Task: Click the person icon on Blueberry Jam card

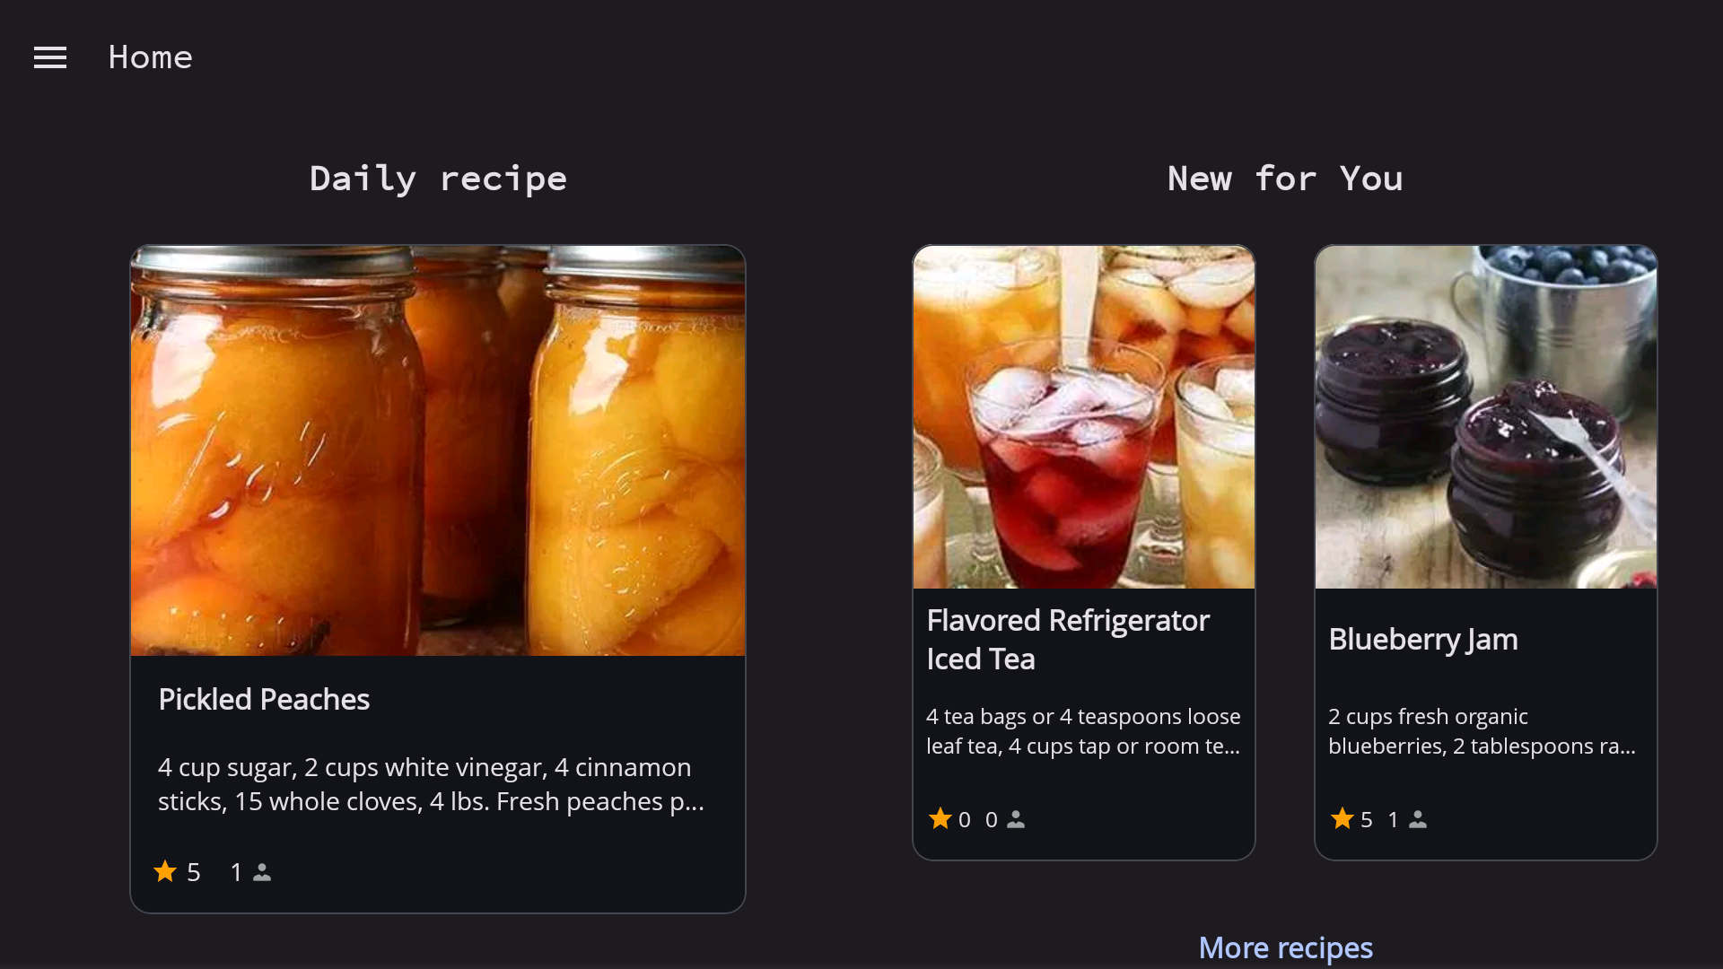Action: click(x=1418, y=819)
